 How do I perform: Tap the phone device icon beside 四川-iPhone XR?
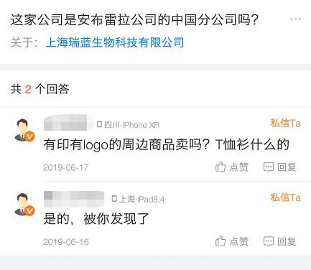[x=99, y=124]
